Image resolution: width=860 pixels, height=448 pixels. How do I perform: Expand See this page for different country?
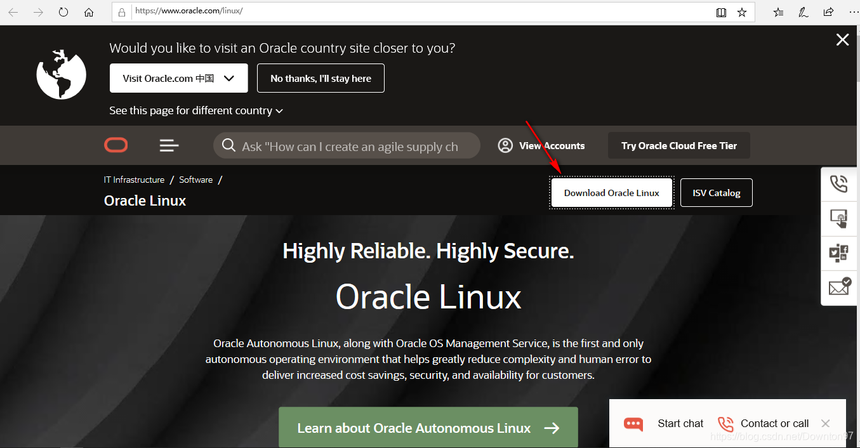[196, 110]
